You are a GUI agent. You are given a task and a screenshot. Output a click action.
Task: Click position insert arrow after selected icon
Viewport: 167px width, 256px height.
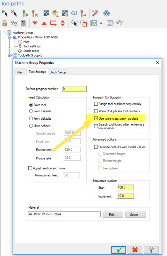click(53, 23)
